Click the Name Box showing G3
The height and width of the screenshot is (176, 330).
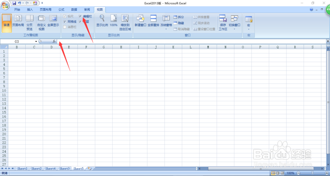(x=17, y=42)
